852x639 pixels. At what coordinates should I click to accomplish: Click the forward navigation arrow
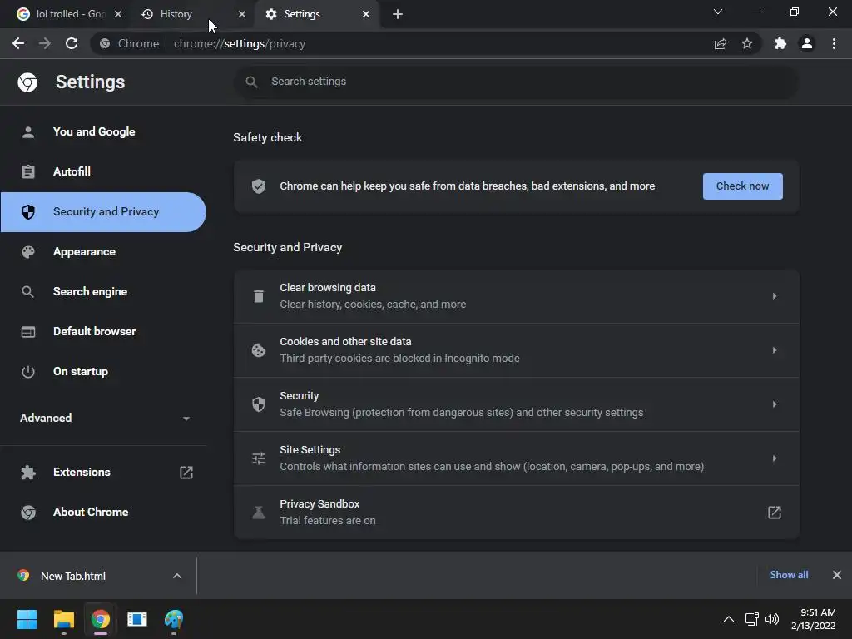pyautogui.click(x=45, y=43)
